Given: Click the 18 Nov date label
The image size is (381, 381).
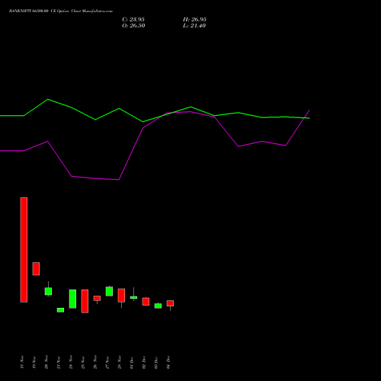Looking at the screenshot, I should click(22, 362).
